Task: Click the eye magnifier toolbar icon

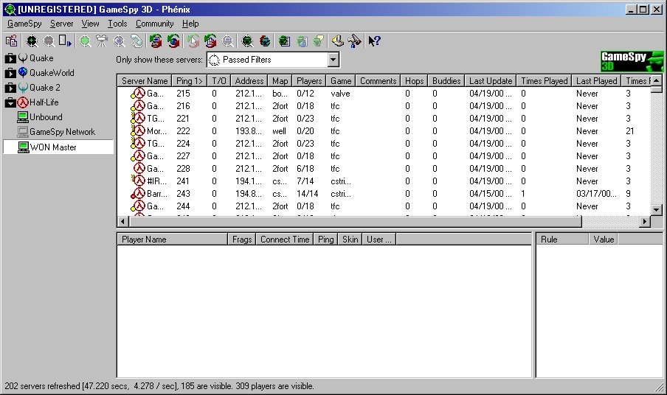Action: 120,41
